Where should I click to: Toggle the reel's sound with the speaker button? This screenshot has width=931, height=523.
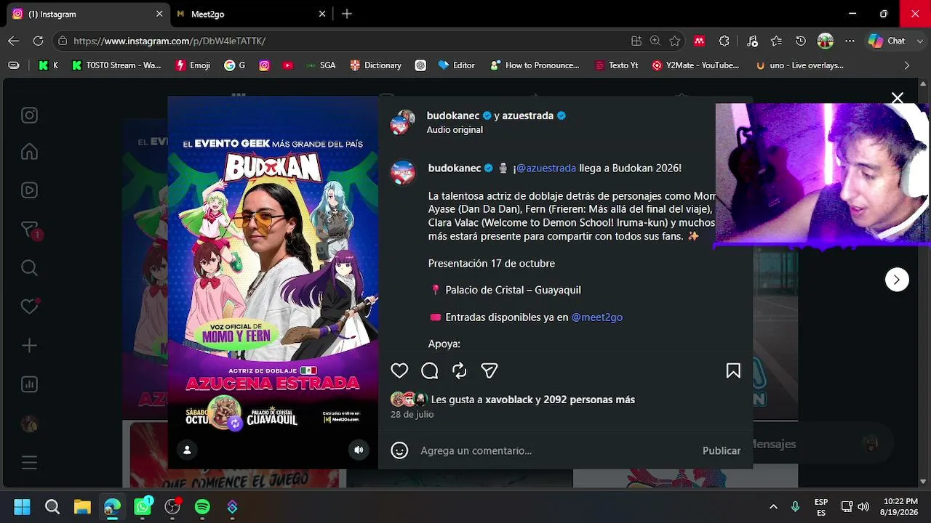[x=359, y=450]
